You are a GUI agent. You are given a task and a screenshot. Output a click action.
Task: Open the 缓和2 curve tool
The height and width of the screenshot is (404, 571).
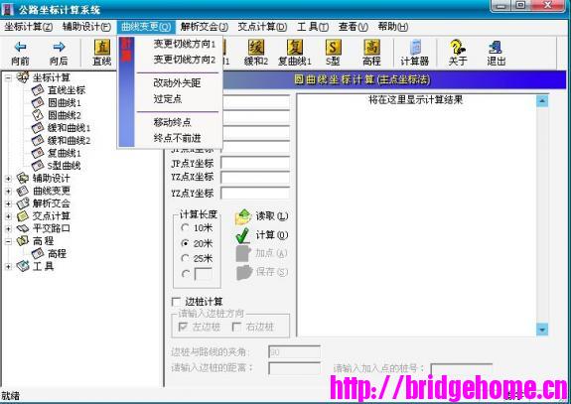[256, 48]
